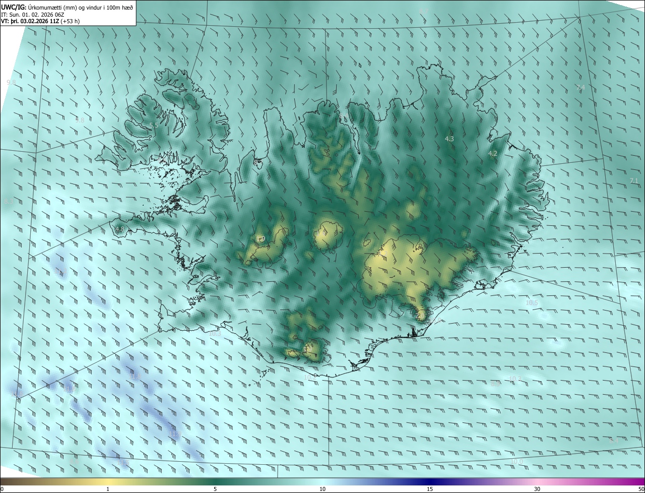Image resolution: width=645 pixels, height=493 pixels.
Task: Click the 4.3 value in northeast Iceland
Action: [x=449, y=139]
